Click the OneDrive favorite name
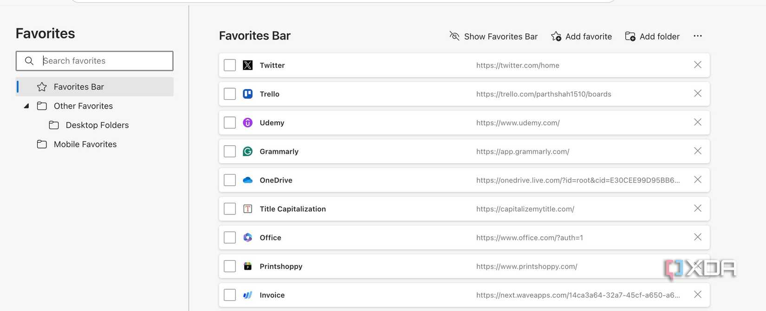The image size is (766, 311). point(276,181)
